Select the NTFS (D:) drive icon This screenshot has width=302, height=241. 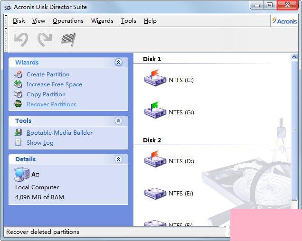155,159
